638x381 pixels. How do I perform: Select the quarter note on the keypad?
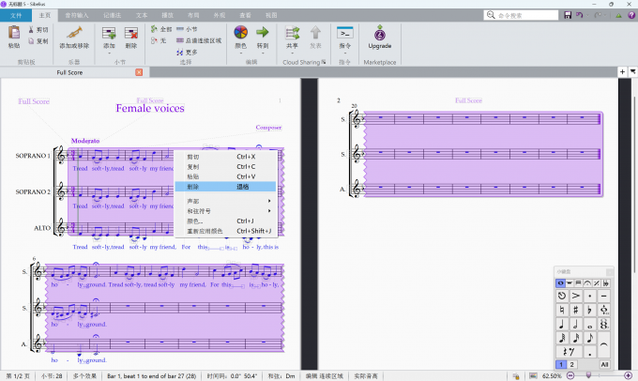(562, 324)
